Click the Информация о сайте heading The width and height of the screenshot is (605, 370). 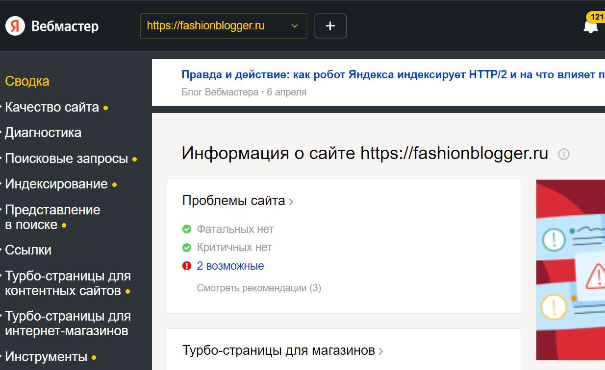(x=365, y=153)
